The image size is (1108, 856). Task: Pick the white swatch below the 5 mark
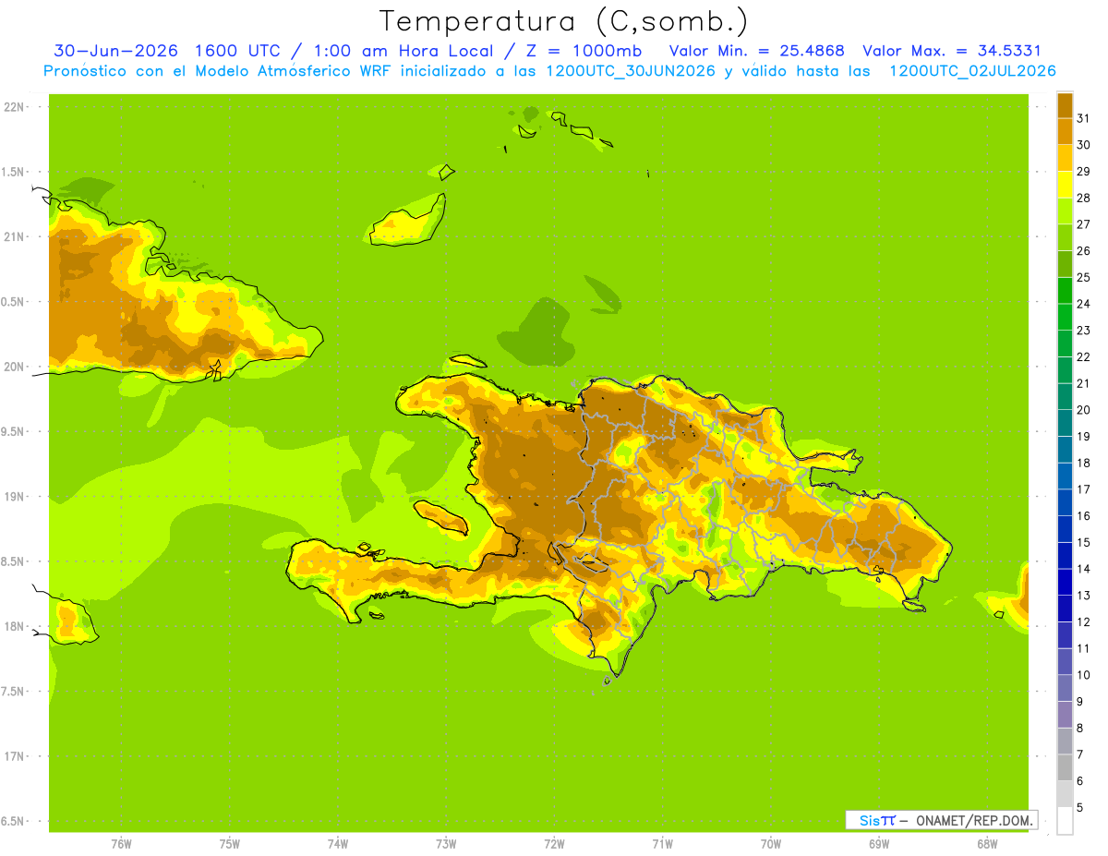(x=1065, y=821)
